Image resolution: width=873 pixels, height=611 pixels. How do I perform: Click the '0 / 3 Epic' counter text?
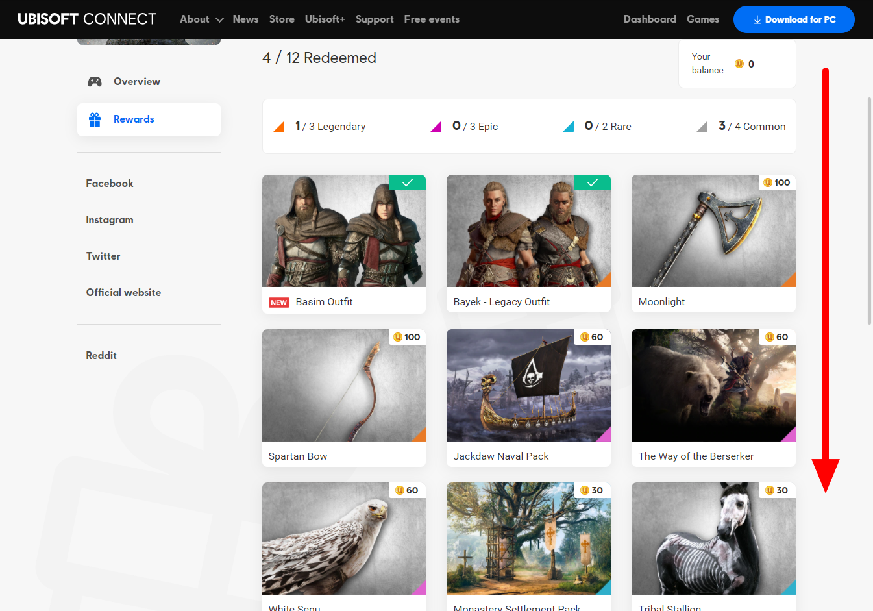tap(475, 126)
